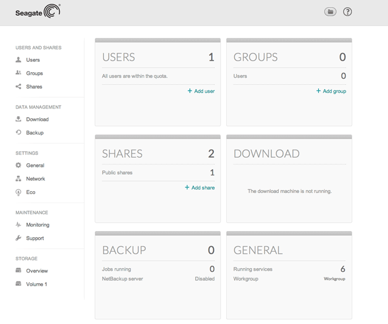
Task: Click the Monitoring pulse icon in sidebar
Action: click(x=19, y=225)
